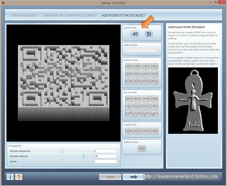This screenshot has height=186, width=227.
Task: Click the 'Add hooks to the 3d object' heading
Action: 187,27
